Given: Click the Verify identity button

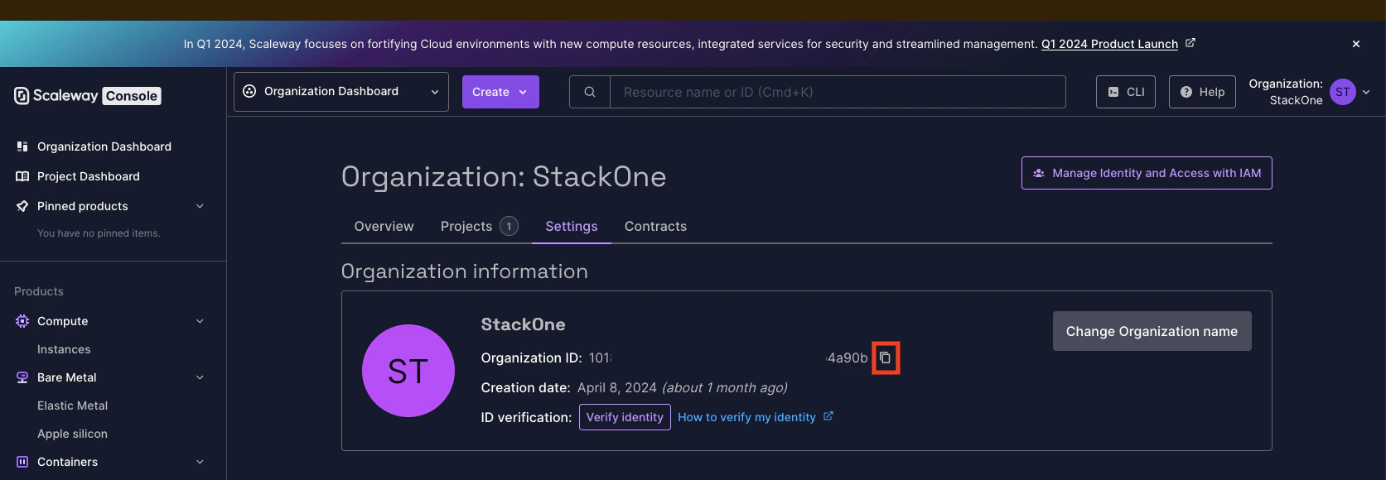Looking at the screenshot, I should [x=625, y=417].
